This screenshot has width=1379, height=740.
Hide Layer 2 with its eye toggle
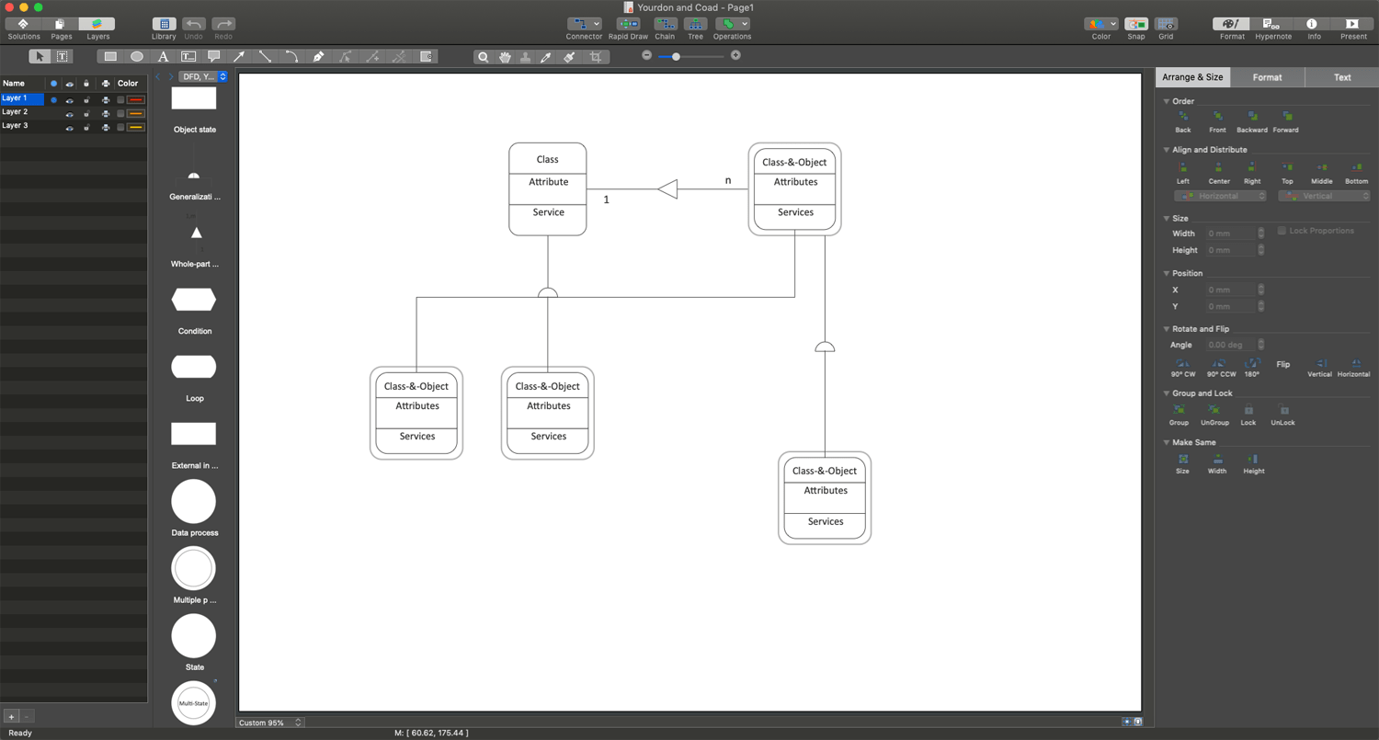tap(69, 113)
